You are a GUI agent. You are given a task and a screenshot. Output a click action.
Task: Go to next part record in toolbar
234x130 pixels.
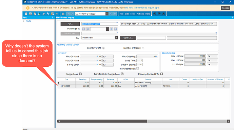111,14
